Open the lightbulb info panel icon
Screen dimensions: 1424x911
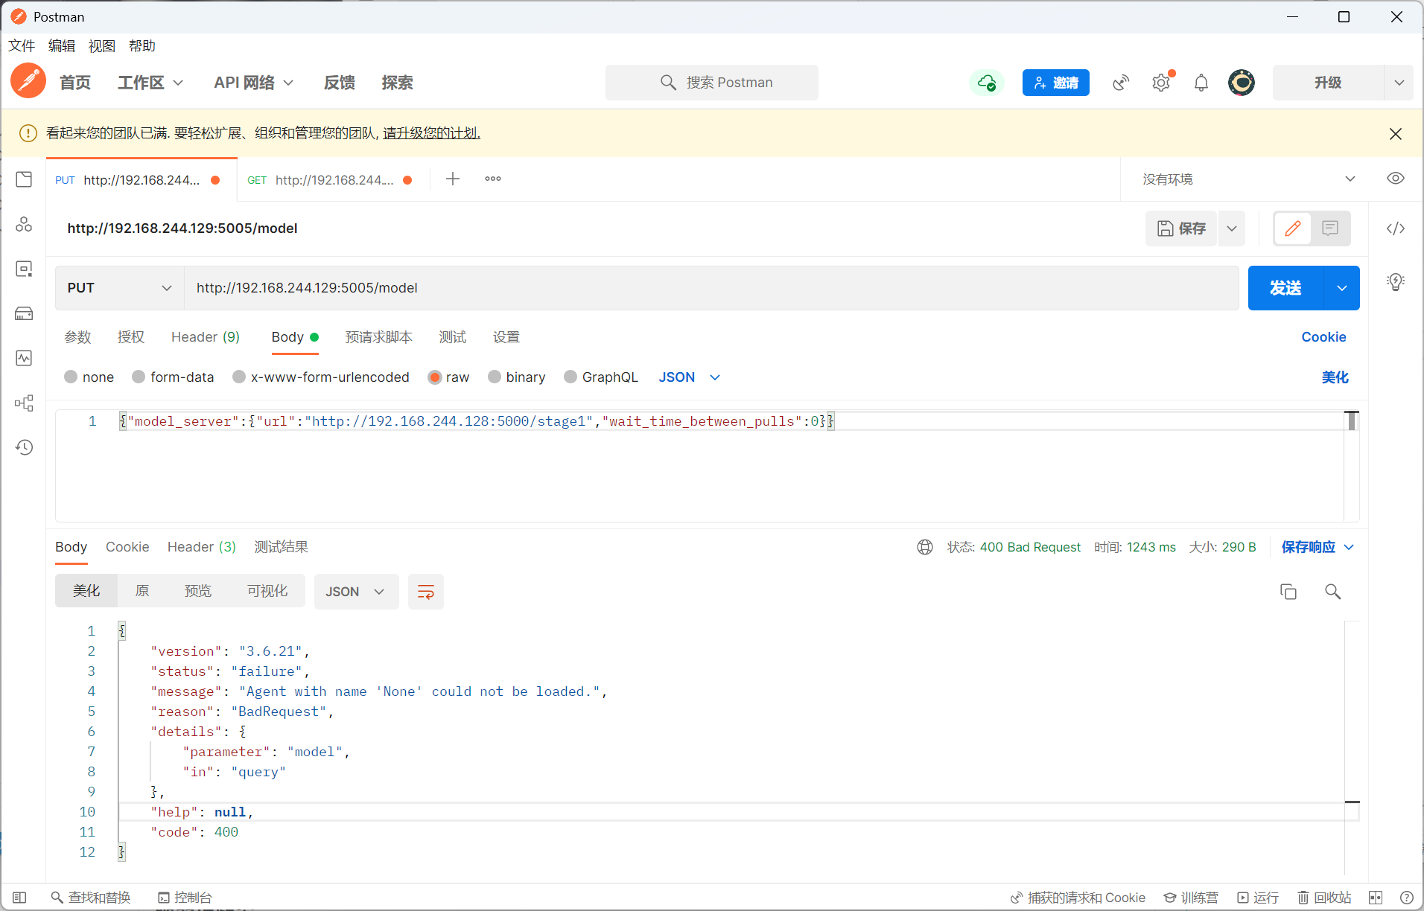pyautogui.click(x=1396, y=281)
